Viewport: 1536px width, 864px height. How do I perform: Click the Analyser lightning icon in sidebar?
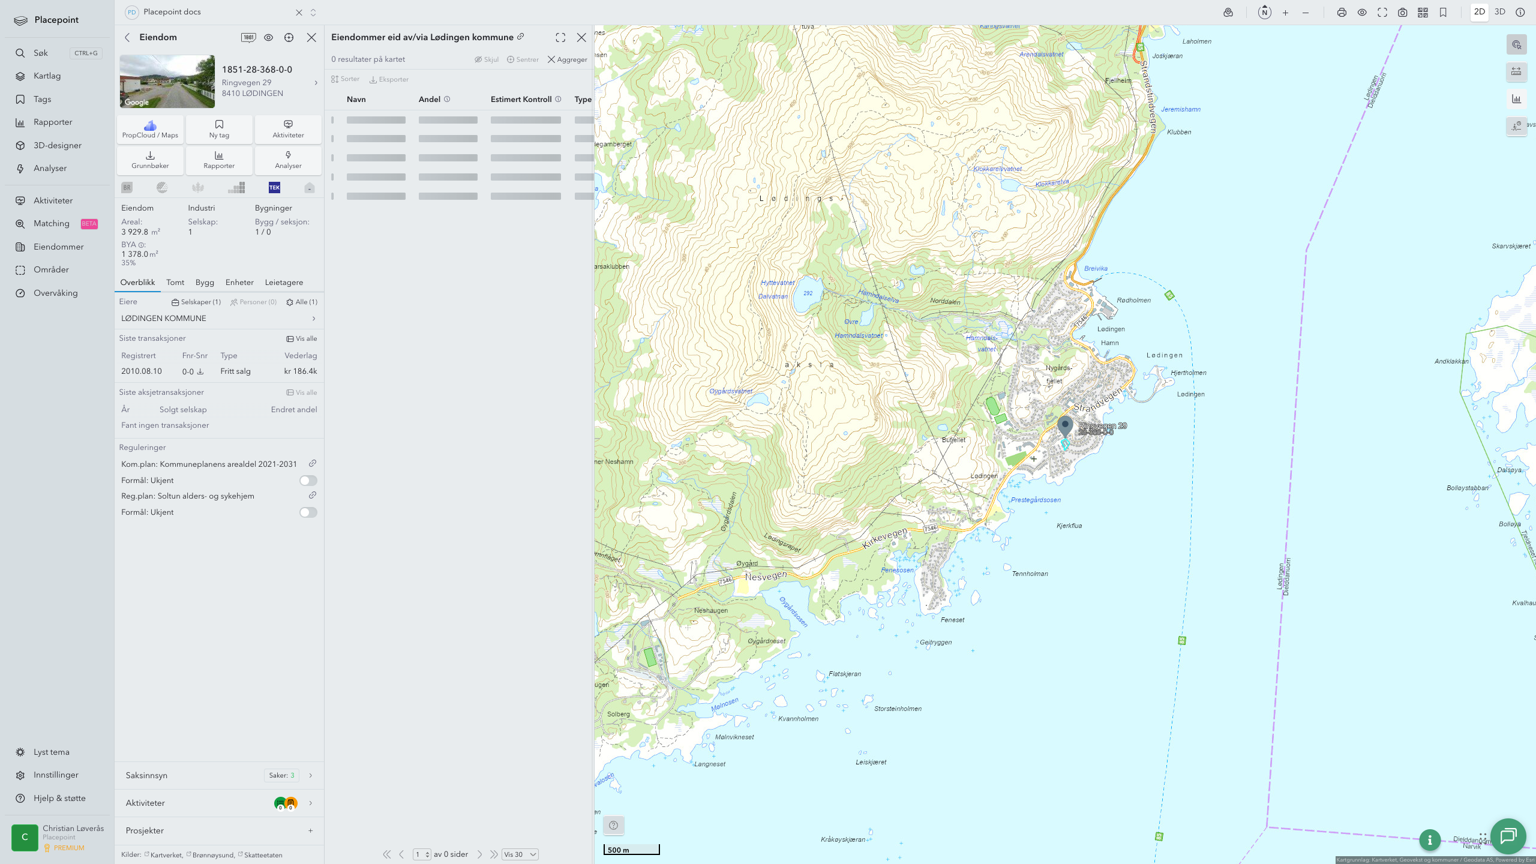tap(20, 169)
